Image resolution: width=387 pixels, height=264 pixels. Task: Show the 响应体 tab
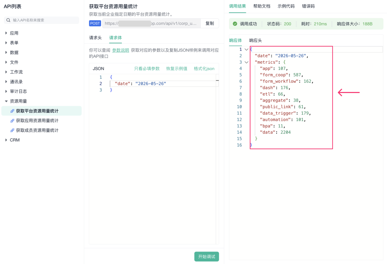pos(235,40)
